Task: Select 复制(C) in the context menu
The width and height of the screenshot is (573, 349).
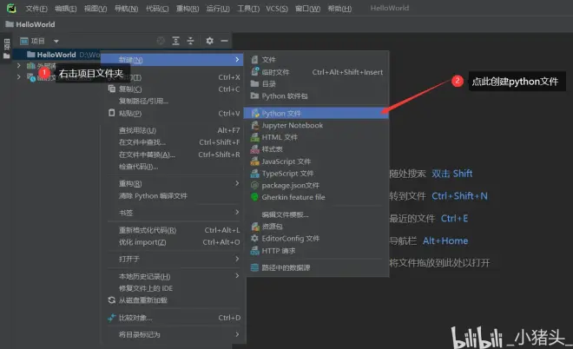Action: (x=174, y=89)
